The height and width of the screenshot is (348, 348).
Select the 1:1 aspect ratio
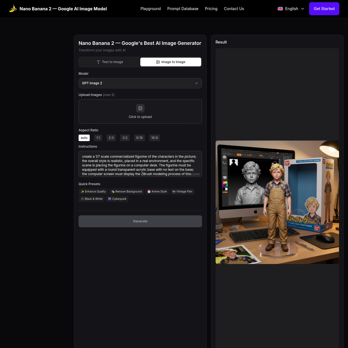98,138
